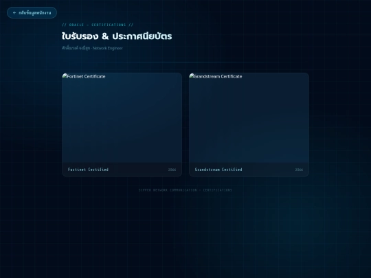Select the Grandstream Certified caption text

pos(218,170)
